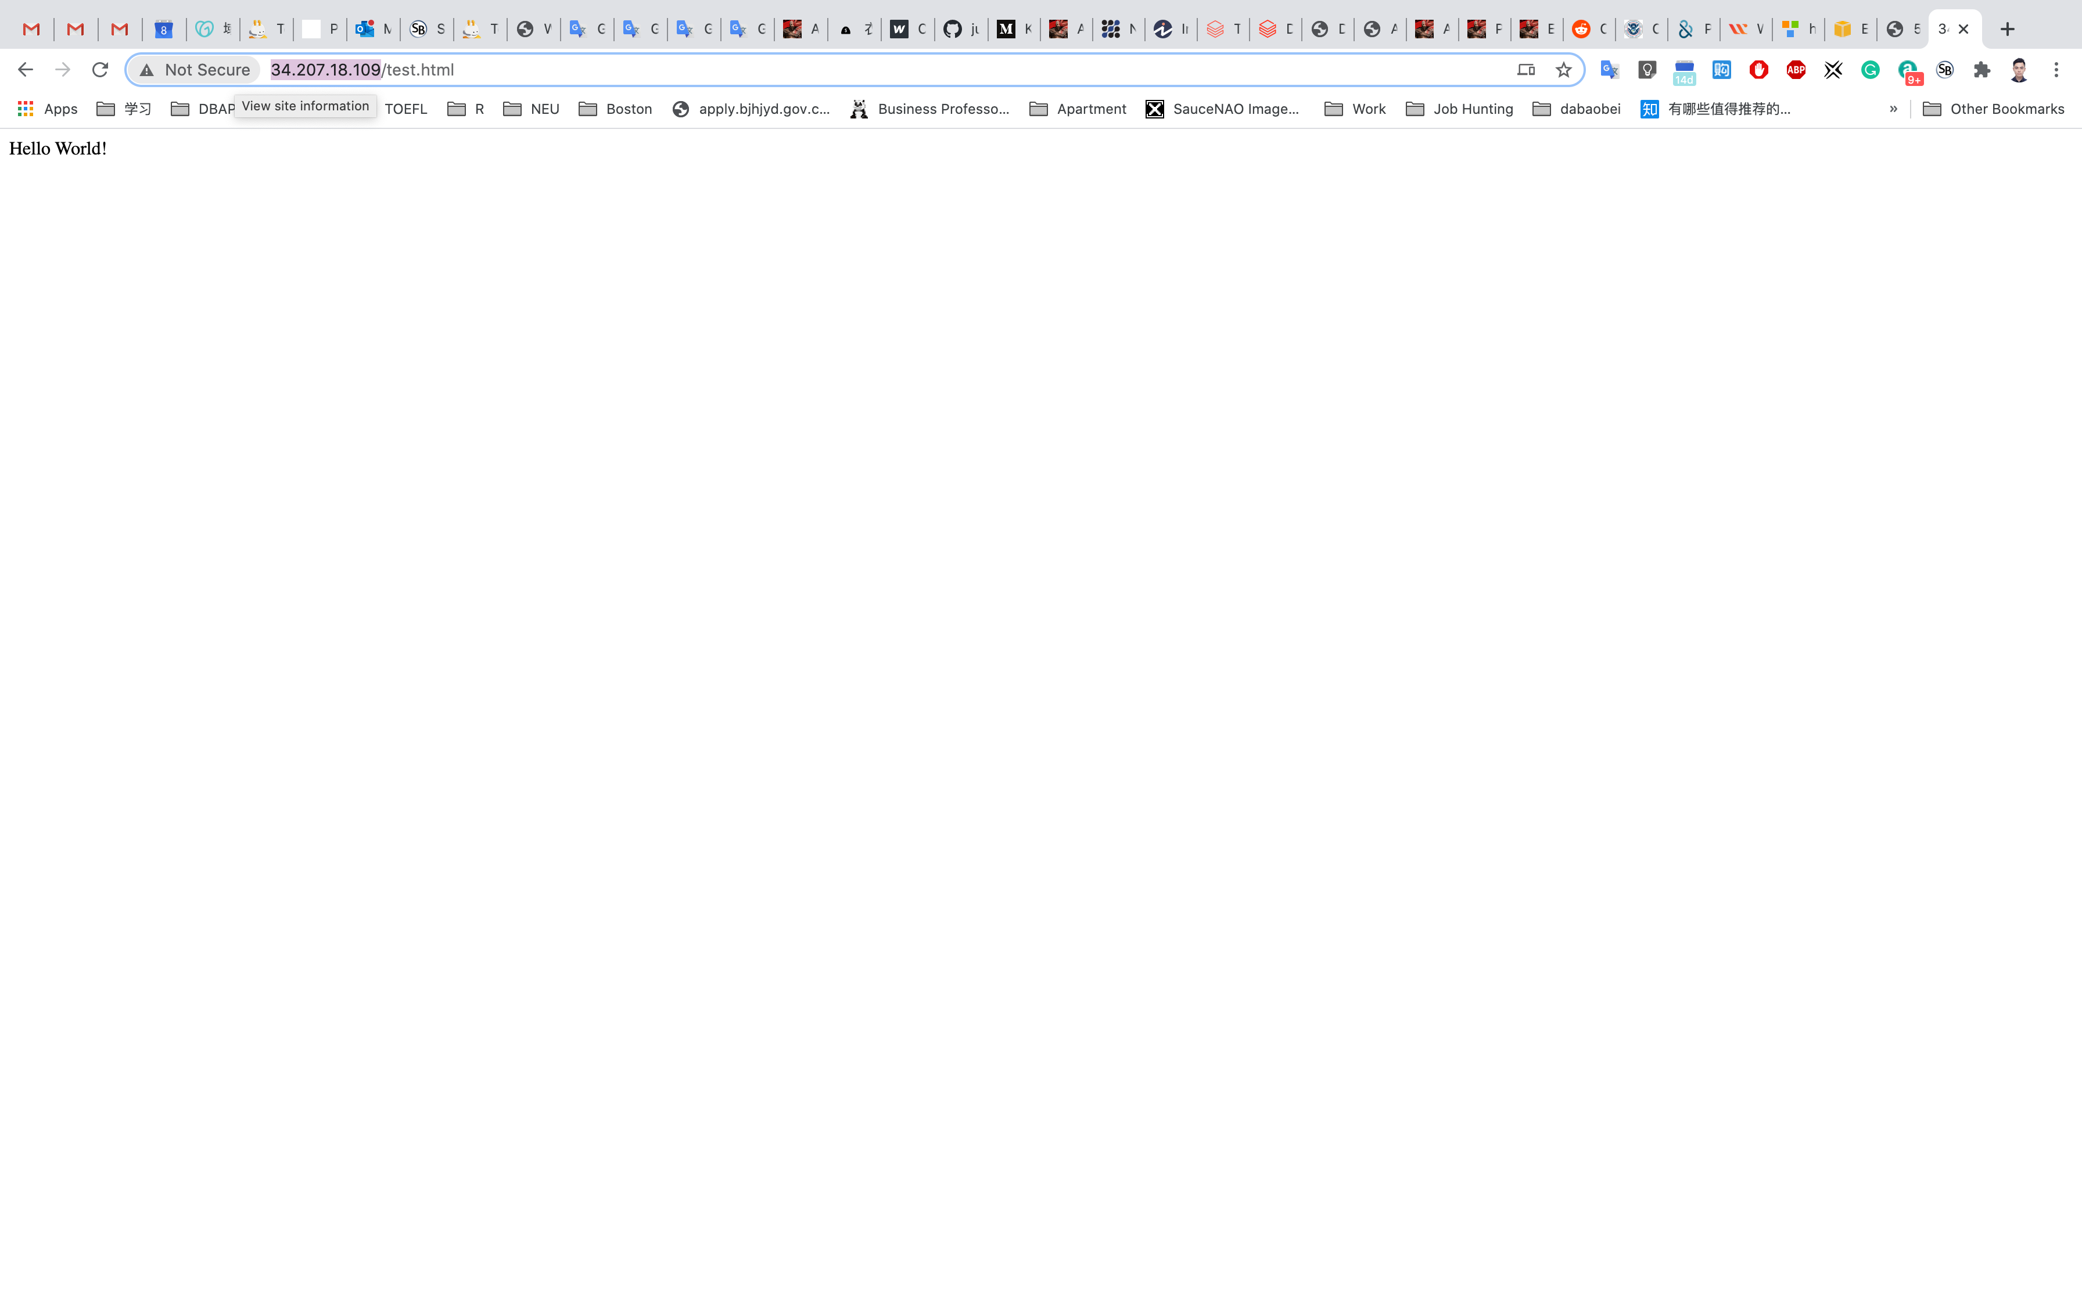This screenshot has height=1301, width=2082.
Task: Open the Extensions puzzle-piece menu
Action: pyautogui.click(x=1982, y=70)
